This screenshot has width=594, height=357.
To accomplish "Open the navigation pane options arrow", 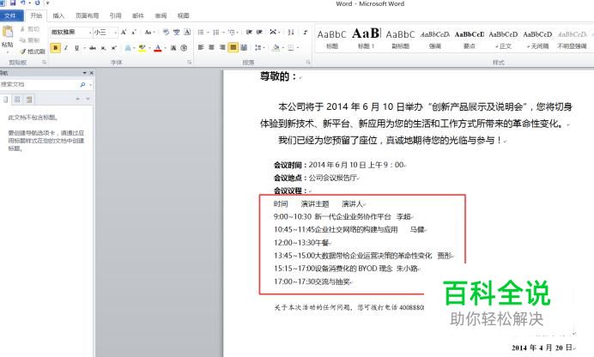I will click(84, 73).
